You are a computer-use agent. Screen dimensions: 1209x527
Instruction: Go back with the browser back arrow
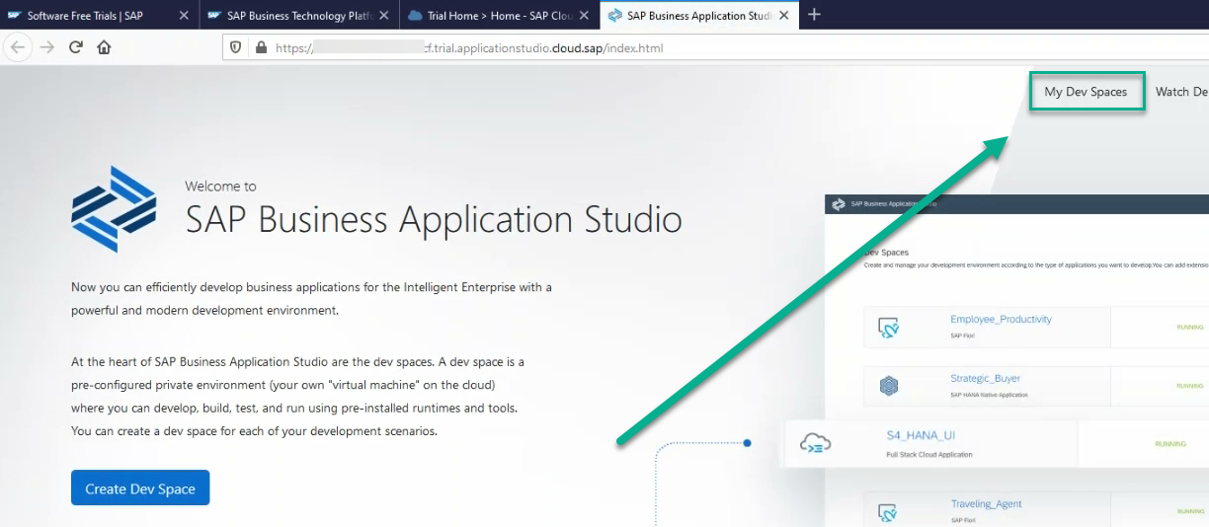[x=18, y=47]
